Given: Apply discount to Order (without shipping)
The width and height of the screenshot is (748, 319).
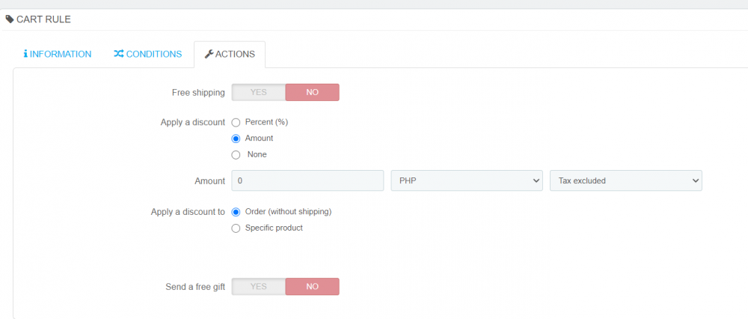Looking at the screenshot, I should [236, 212].
